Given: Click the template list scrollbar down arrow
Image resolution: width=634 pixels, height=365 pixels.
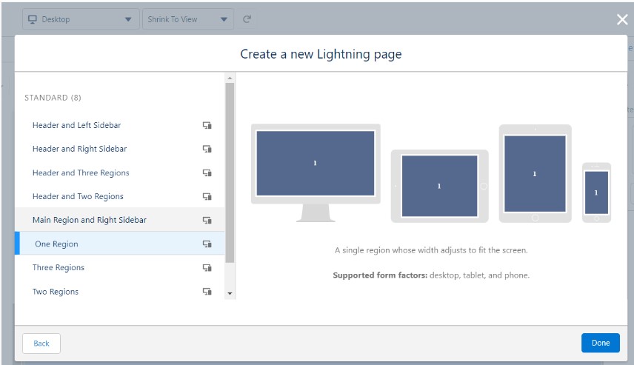Looking at the screenshot, I should pyautogui.click(x=230, y=294).
